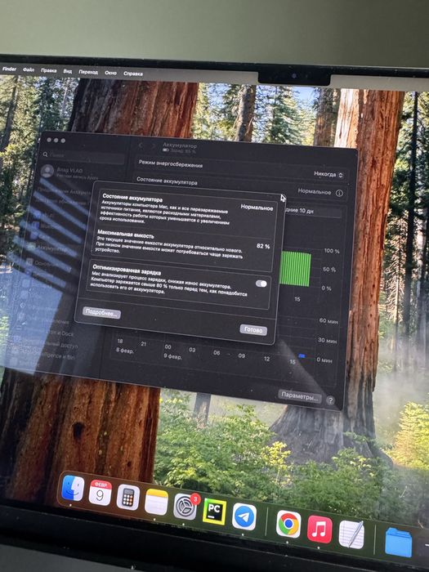This screenshot has height=572, width=429.
Task: Click the Режим энергосбережения label
Action: [170, 163]
